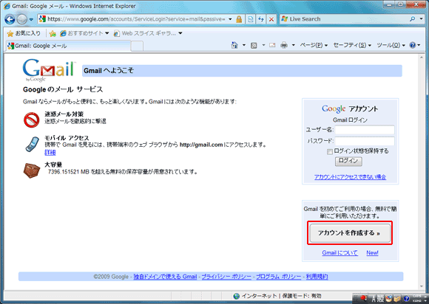This screenshot has height=304, width=429.
Task: Click the add to favorites star icon
Action: click(53, 33)
